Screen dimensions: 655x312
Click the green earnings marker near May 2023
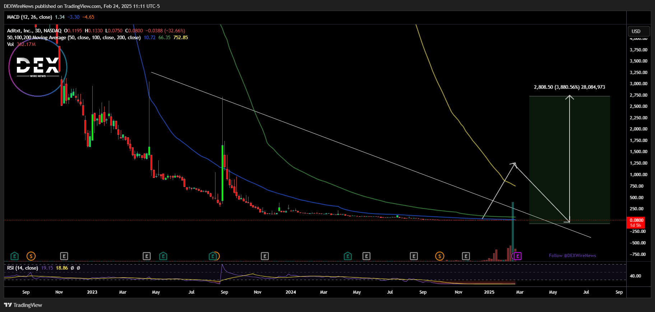point(163,256)
